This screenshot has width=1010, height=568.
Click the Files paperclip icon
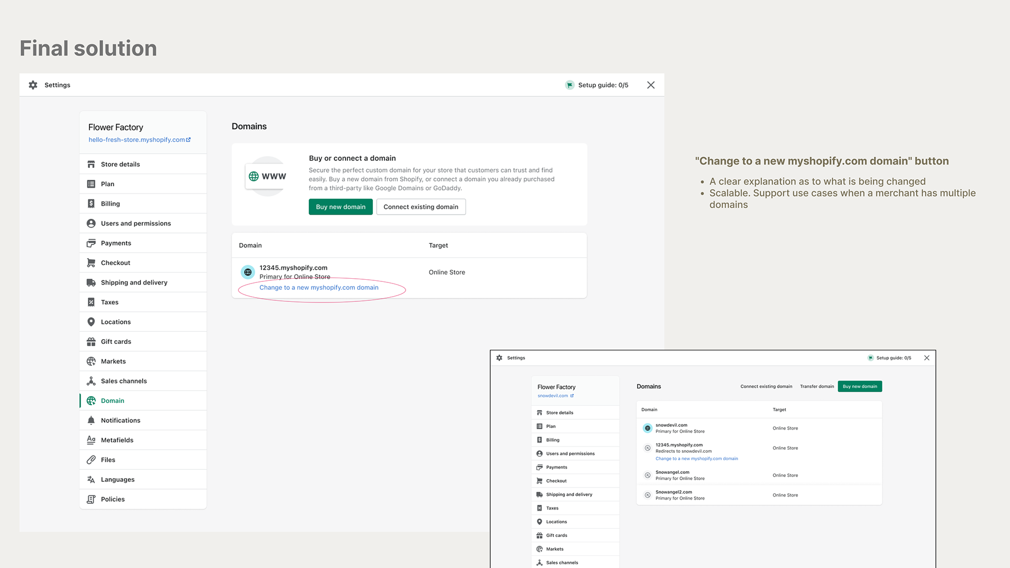[x=91, y=460]
